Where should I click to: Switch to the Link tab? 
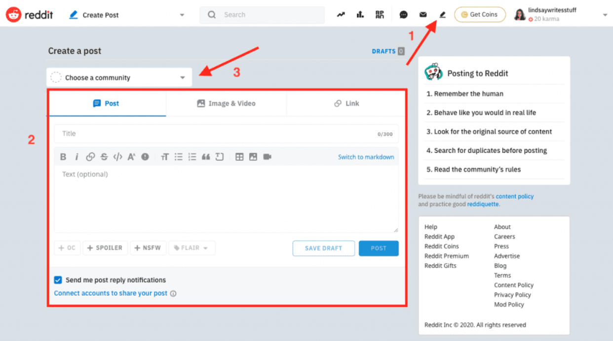[346, 103]
